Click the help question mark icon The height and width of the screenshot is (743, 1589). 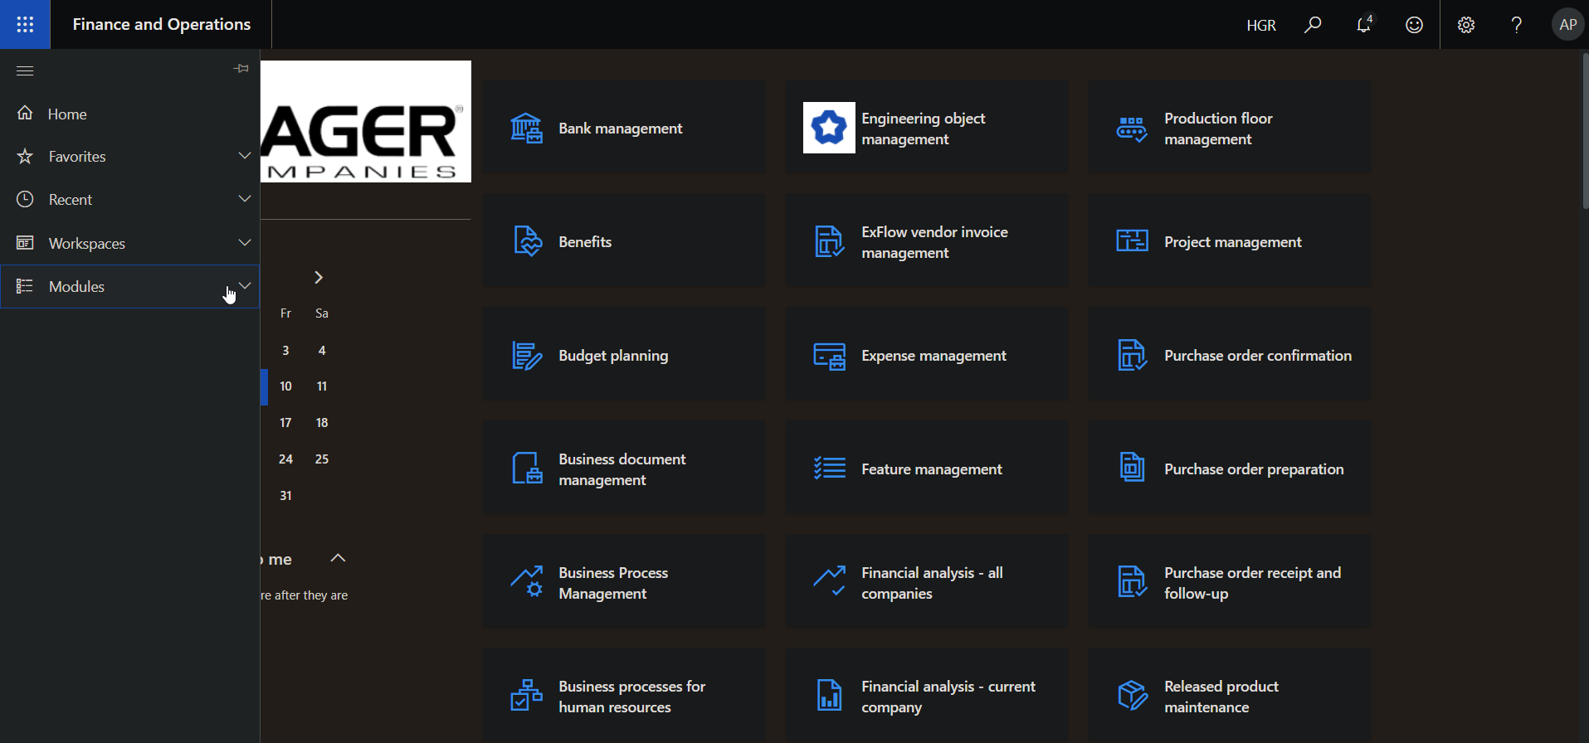1517,25
